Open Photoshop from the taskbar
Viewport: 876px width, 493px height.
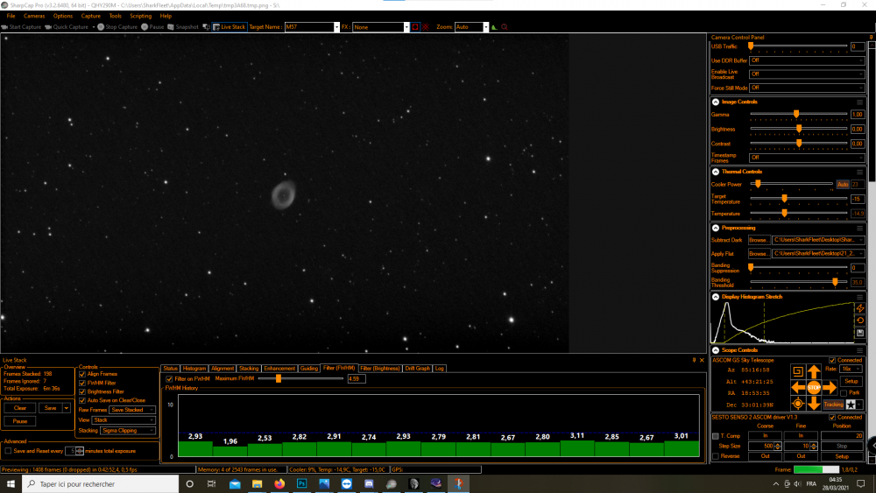pyautogui.click(x=301, y=484)
